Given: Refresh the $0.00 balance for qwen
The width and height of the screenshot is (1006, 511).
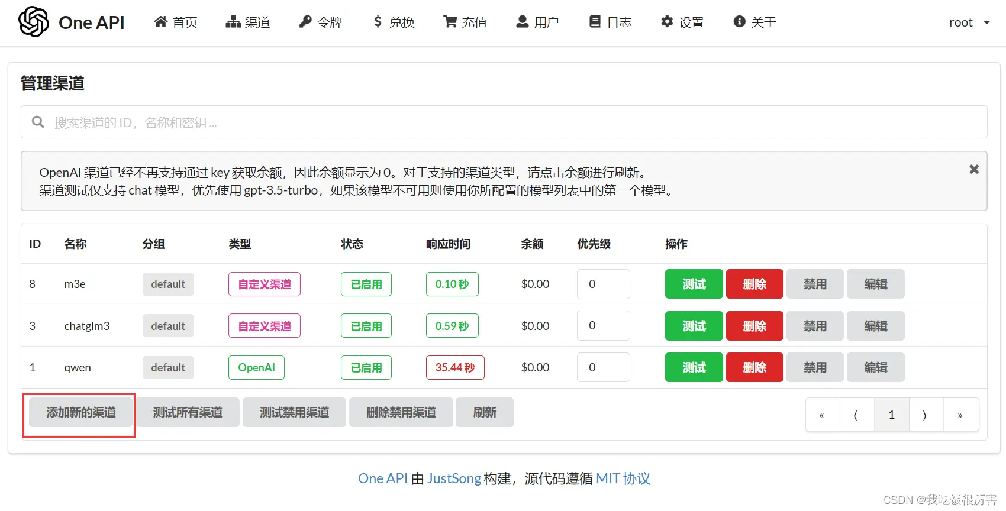Looking at the screenshot, I should coord(535,367).
